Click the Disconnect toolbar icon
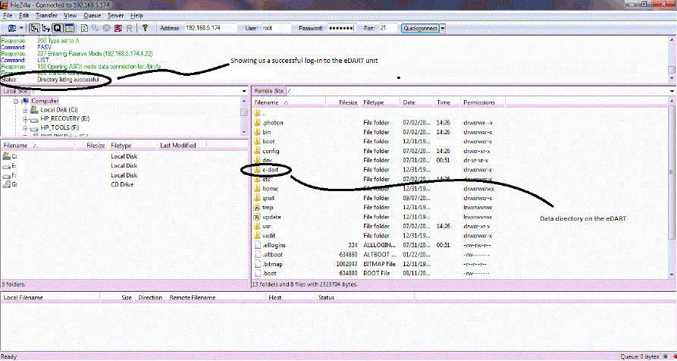 pyautogui.click(x=118, y=28)
